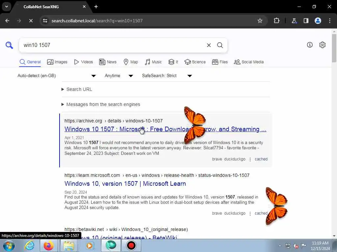Expand the Search URL section
The height and width of the screenshot is (252, 337).
click(79, 89)
